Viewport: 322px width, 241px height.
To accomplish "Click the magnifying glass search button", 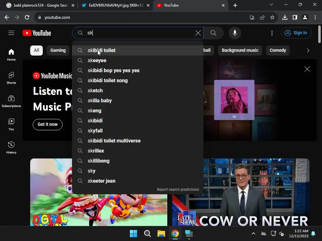I will point(214,33).
